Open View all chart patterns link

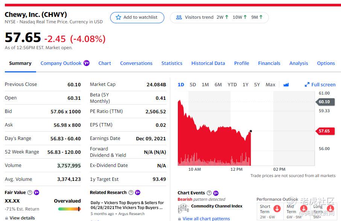click(x=206, y=219)
